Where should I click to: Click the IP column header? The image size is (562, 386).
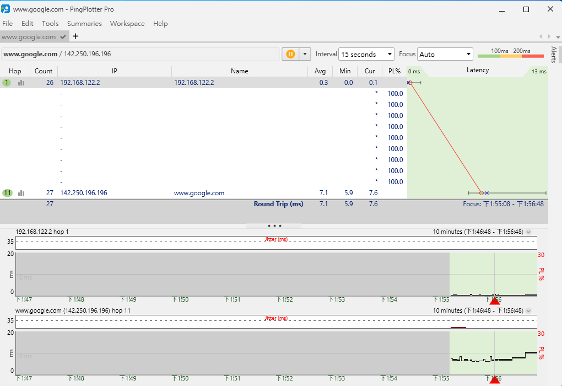click(115, 71)
